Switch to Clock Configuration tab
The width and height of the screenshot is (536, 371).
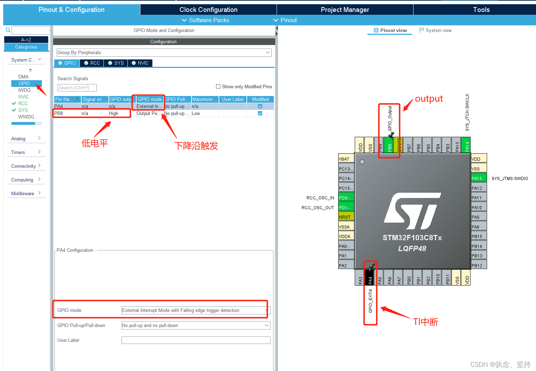pyautogui.click(x=208, y=9)
